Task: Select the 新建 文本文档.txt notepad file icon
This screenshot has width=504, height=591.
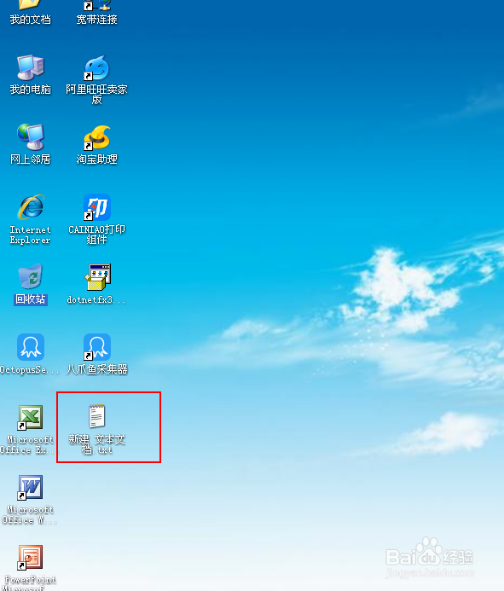Action: (x=97, y=416)
